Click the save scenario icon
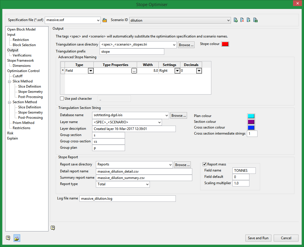Viewport: 304px width, 247px height. (255, 20)
